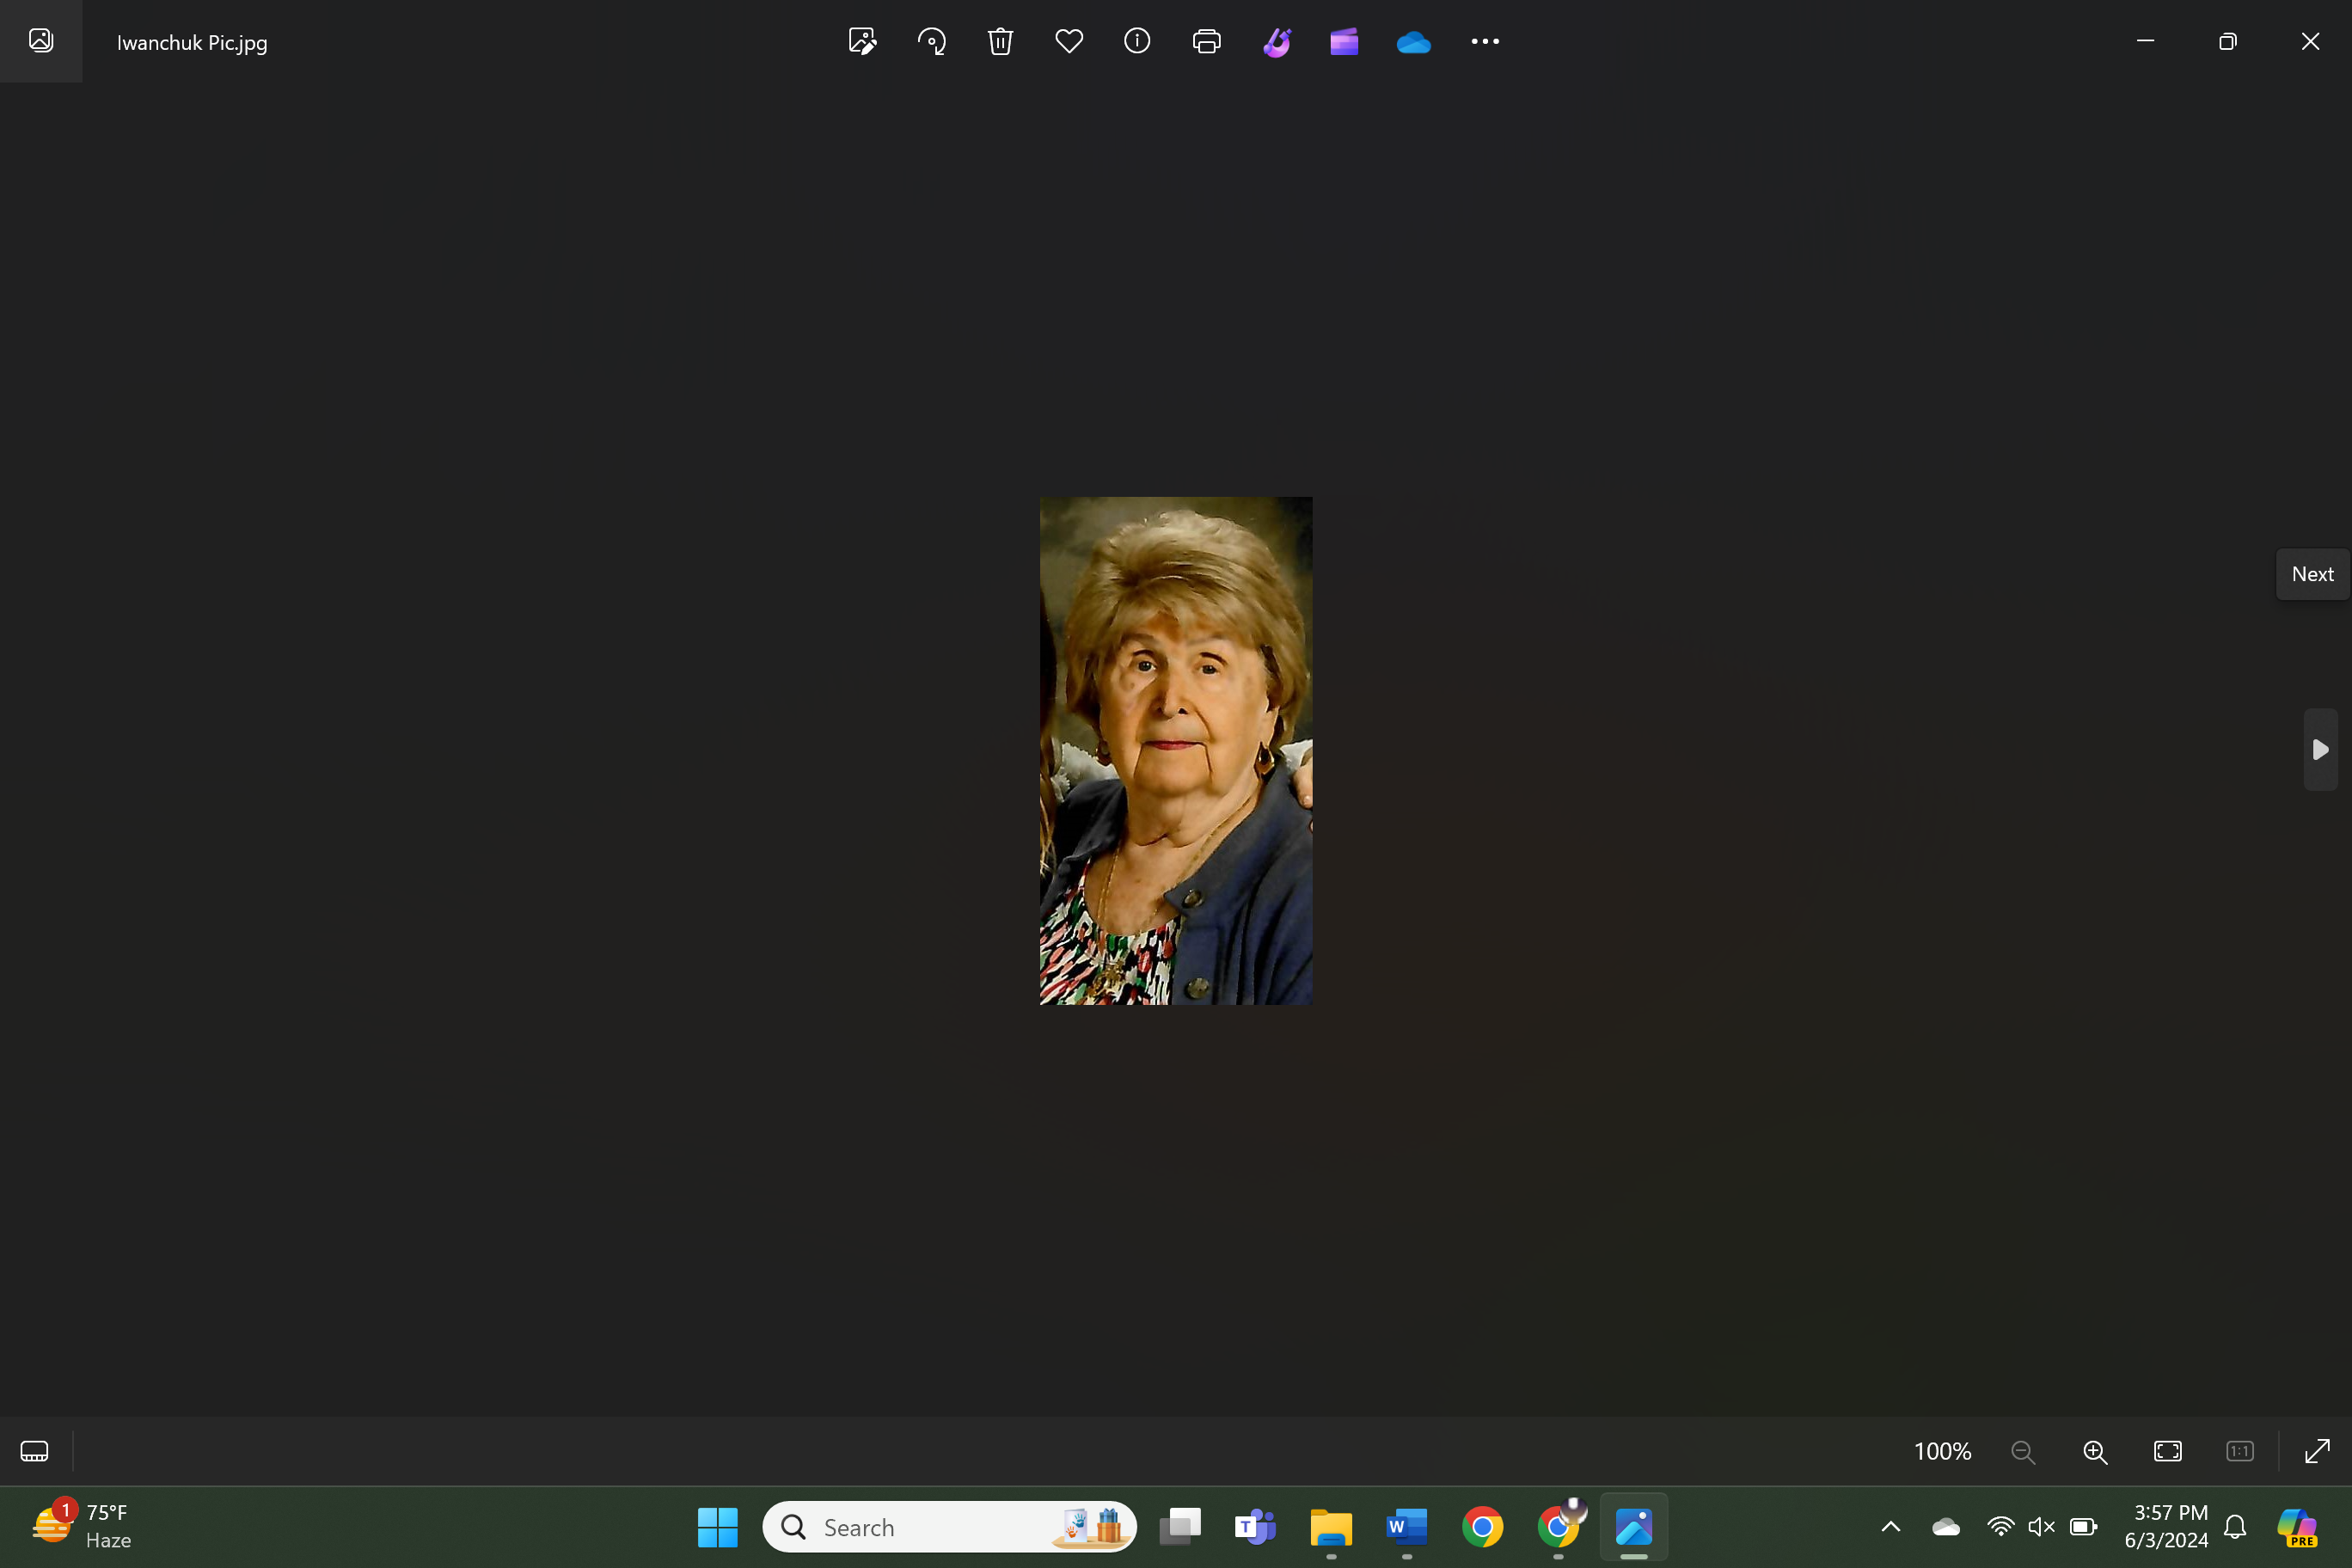
Task: Toggle the filmstrip view
Action: coord(34,1451)
